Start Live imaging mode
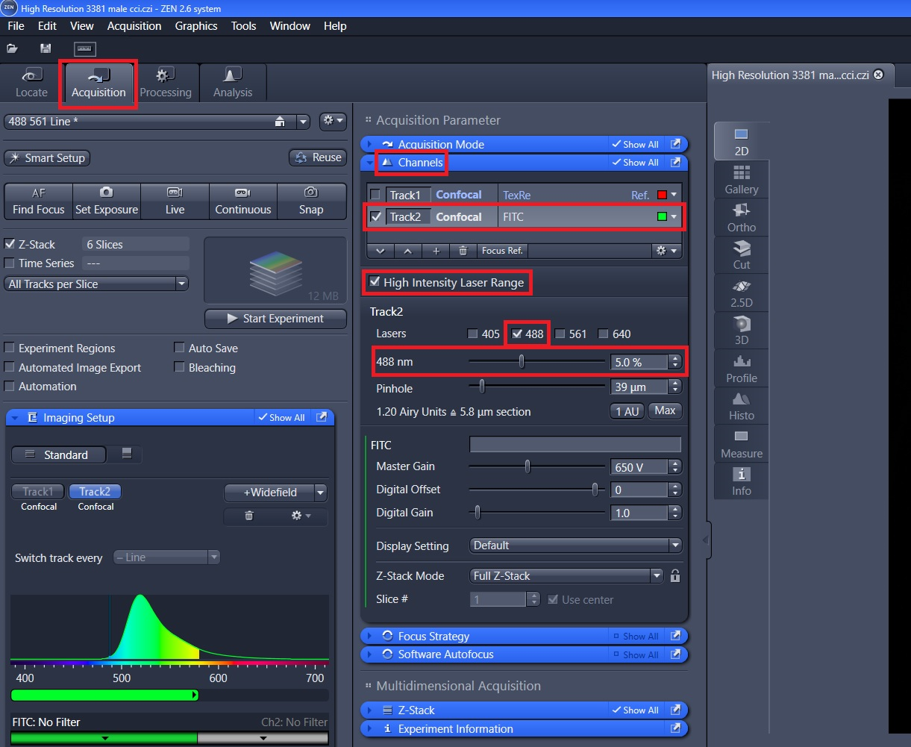Image resolution: width=911 pixels, height=747 pixels. point(175,201)
